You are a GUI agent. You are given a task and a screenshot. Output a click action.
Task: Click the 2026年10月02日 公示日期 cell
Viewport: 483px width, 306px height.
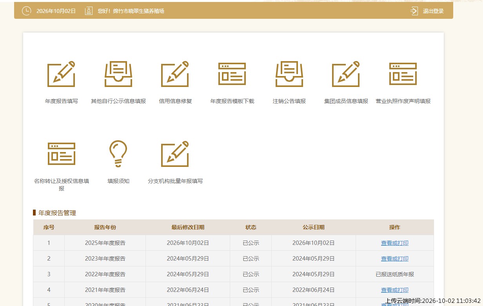point(314,243)
